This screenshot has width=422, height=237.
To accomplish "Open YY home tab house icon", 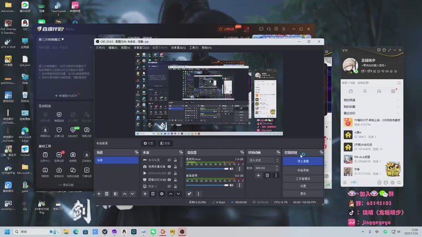I will (351, 91).
